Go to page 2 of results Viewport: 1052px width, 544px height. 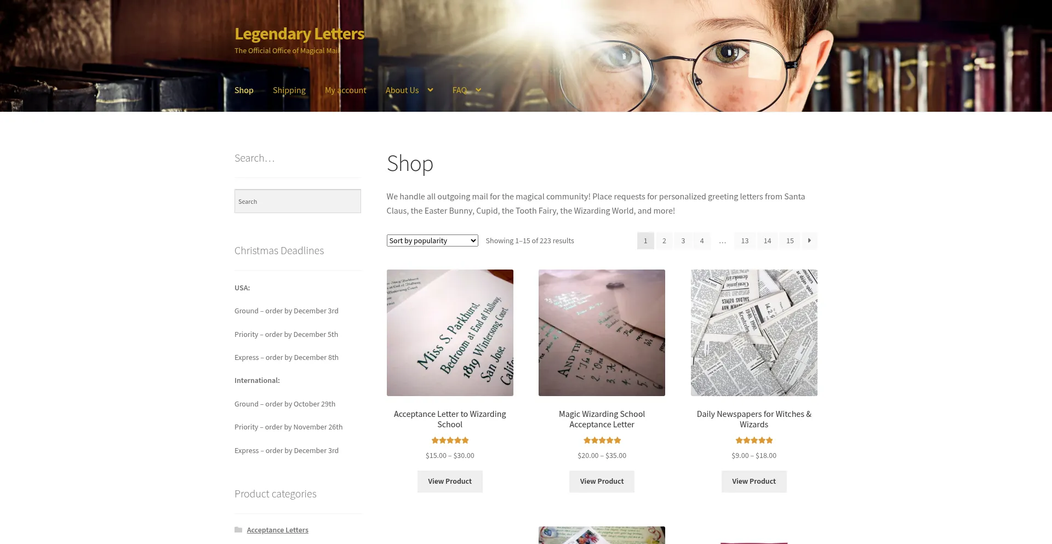coord(664,240)
